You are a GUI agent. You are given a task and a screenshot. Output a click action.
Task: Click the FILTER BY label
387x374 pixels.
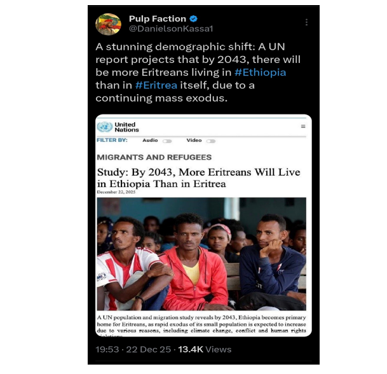coord(112,140)
